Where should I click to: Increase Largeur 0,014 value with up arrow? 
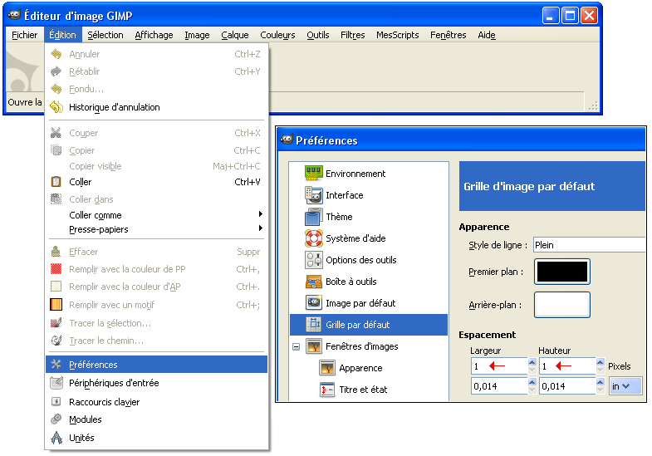coord(532,382)
